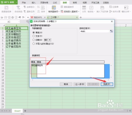Screen dimensions: 132x115
Task: Select the 常规(G) general radio option
Action: [33, 32]
